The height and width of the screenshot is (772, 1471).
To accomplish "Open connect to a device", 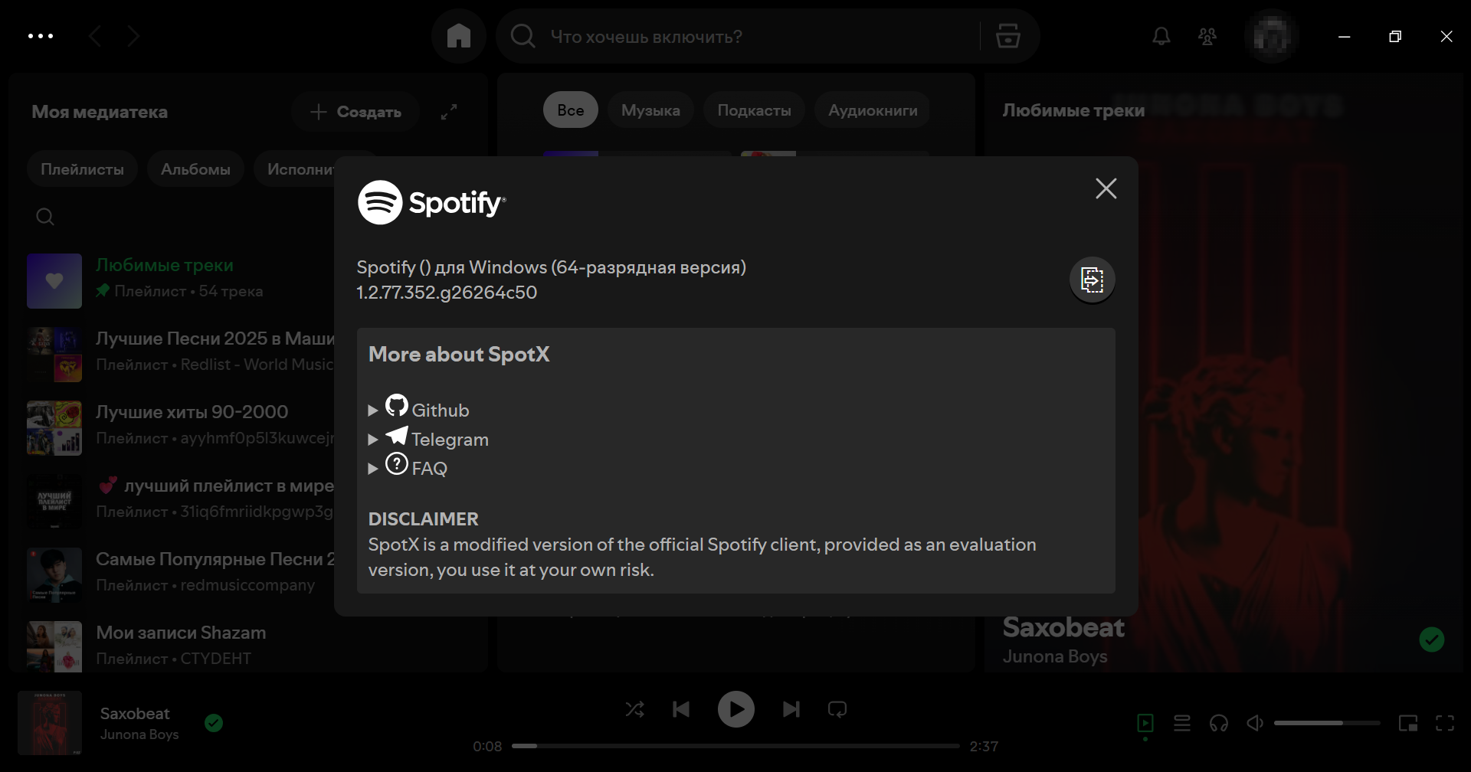I will (x=1219, y=723).
